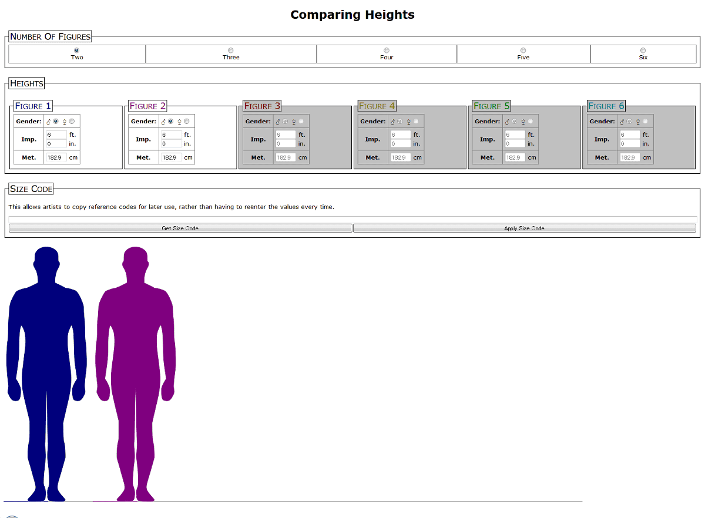Click the Figure 2 centimeters field
This screenshot has width=705, height=518.
pyautogui.click(x=171, y=157)
